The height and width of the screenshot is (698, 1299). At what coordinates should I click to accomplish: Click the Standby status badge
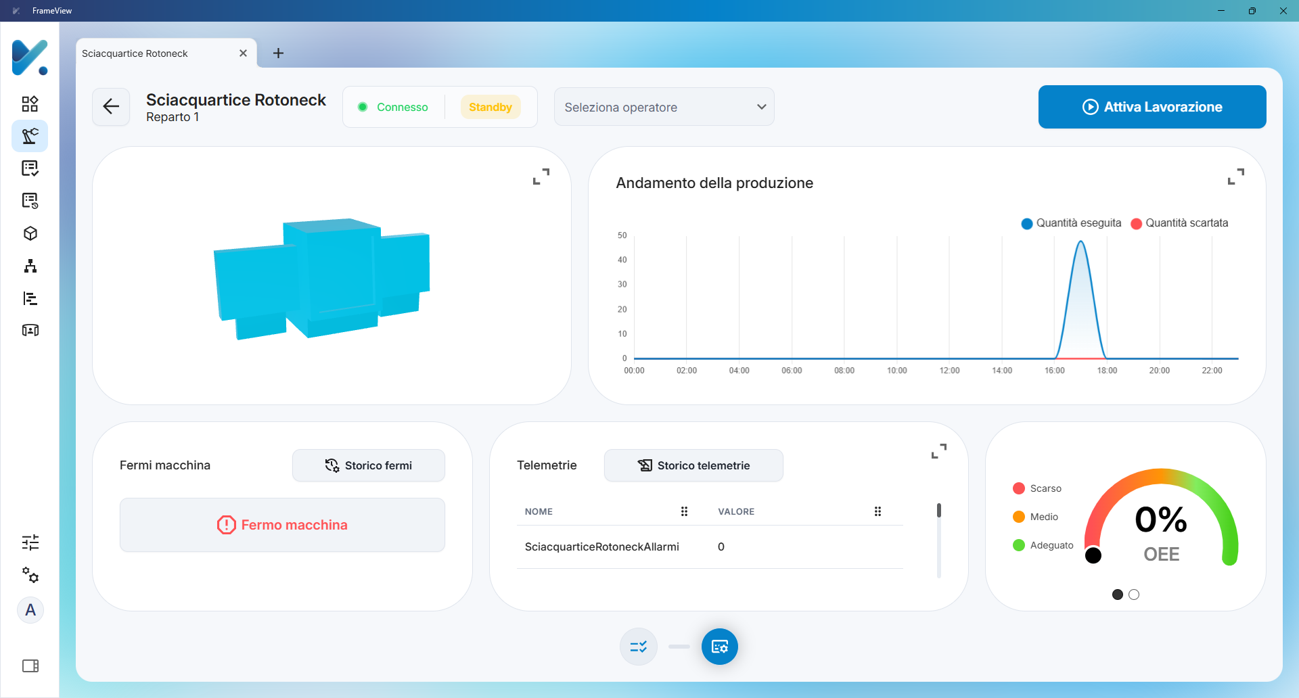coord(491,107)
